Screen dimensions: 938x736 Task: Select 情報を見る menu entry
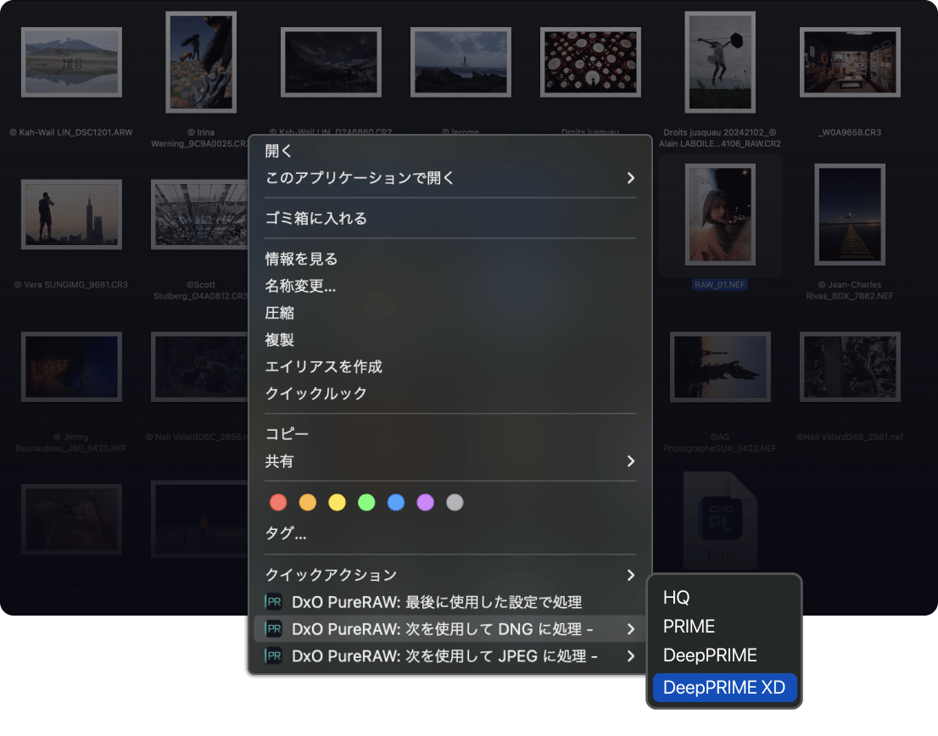click(302, 259)
